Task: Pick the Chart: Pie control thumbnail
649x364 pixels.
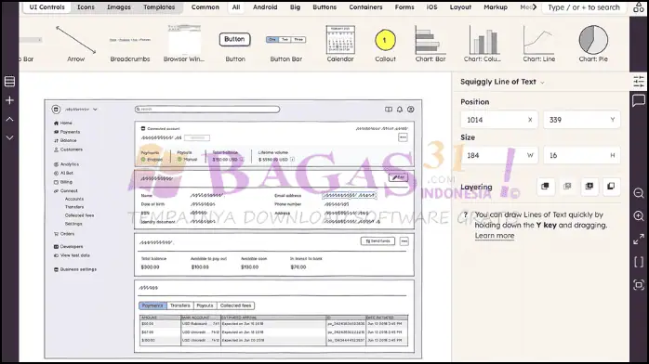Action: pyautogui.click(x=593, y=44)
